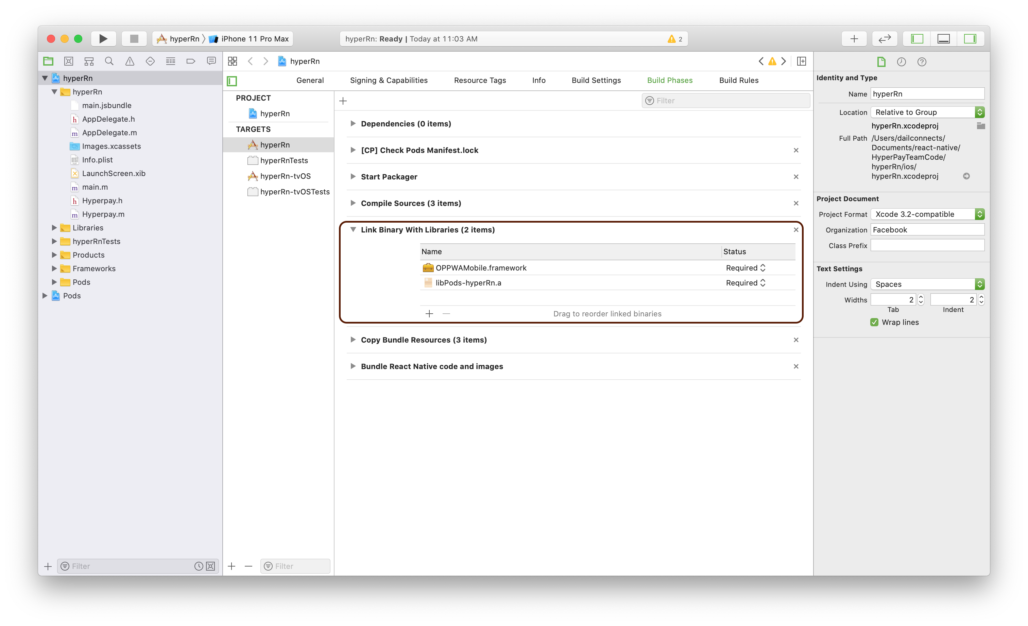
Task: Go forward in editor history
Action: (266, 61)
